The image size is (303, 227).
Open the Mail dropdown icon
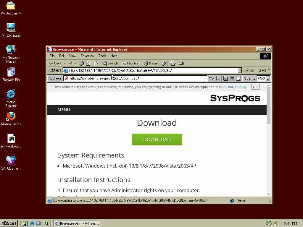173,63
